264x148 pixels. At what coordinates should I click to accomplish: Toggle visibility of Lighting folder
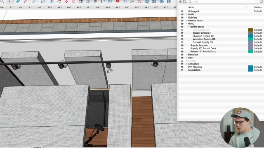(x=182, y=17)
